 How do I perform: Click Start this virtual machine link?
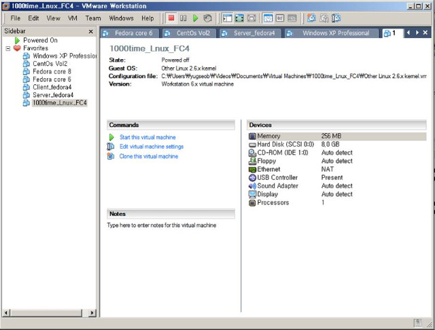(147, 137)
